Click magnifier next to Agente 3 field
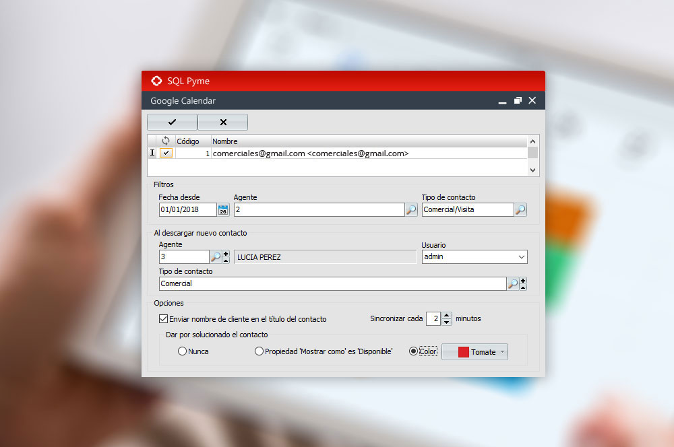 click(x=215, y=256)
